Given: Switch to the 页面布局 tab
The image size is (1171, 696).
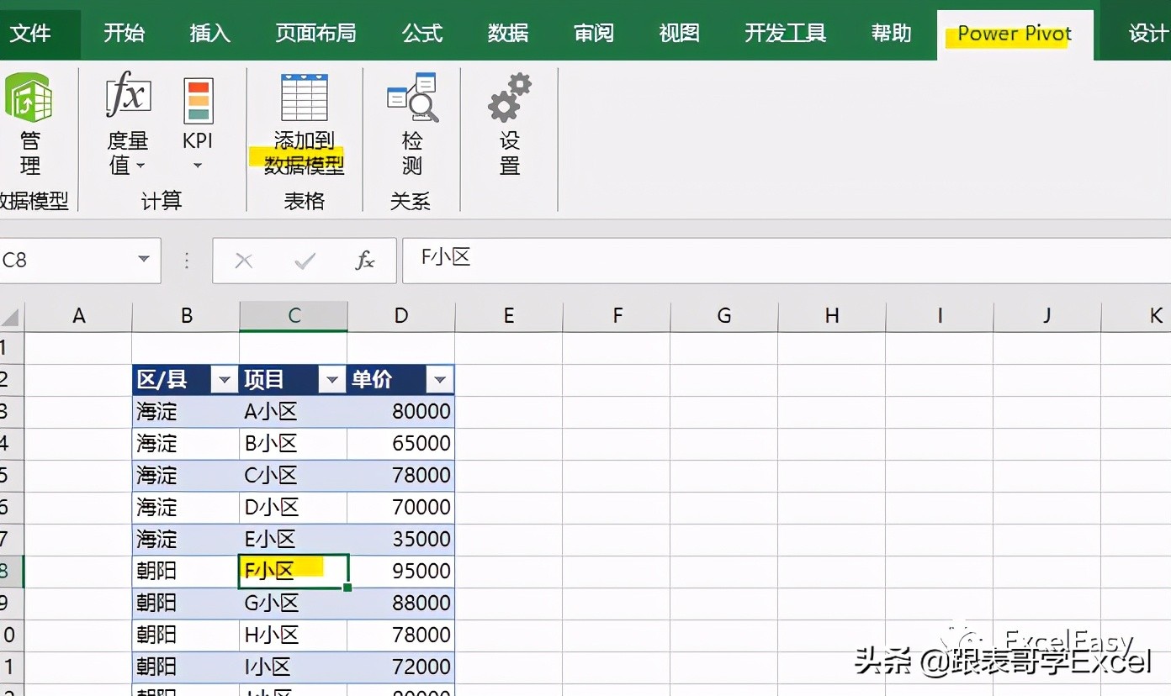Looking at the screenshot, I should tap(316, 34).
